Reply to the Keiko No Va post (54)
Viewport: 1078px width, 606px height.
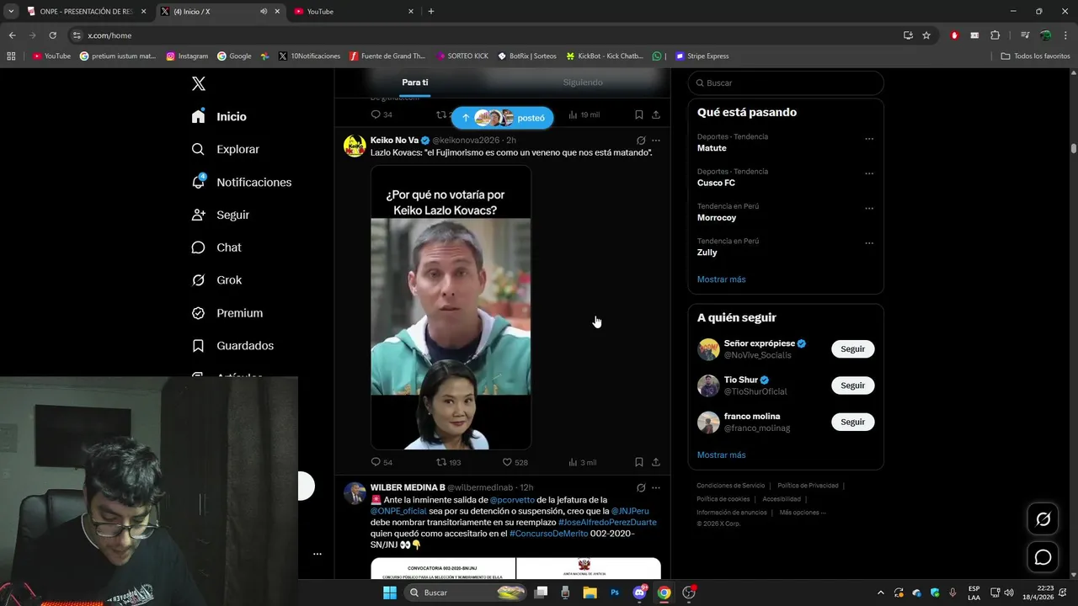(x=382, y=462)
